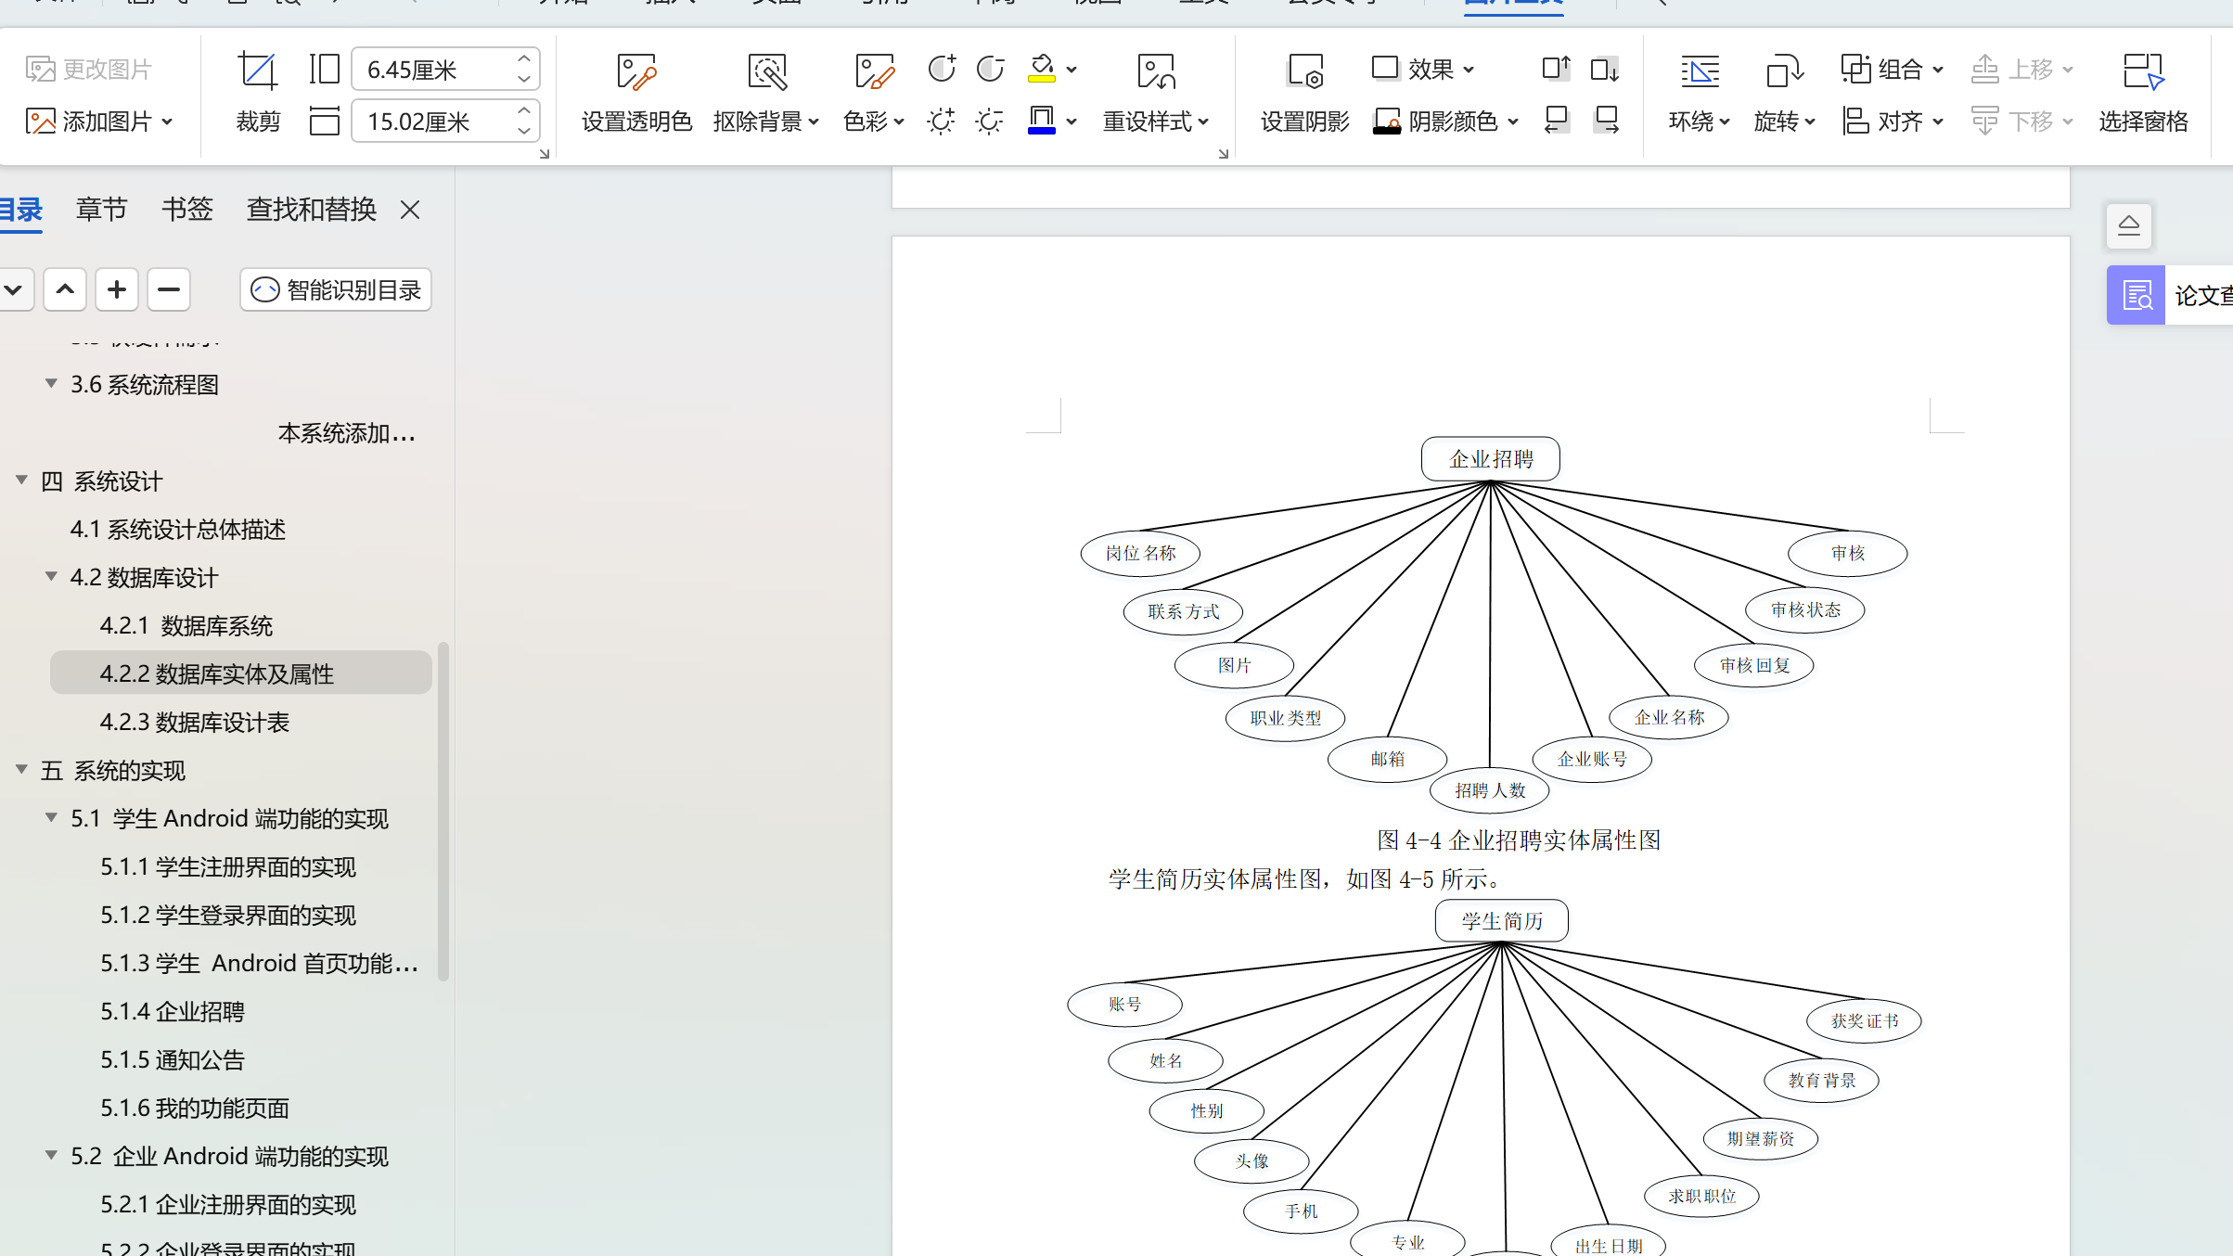Collapse the 4.2 数据库设计 tree node
The height and width of the screenshot is (1256, 2233).
[52, 577]
